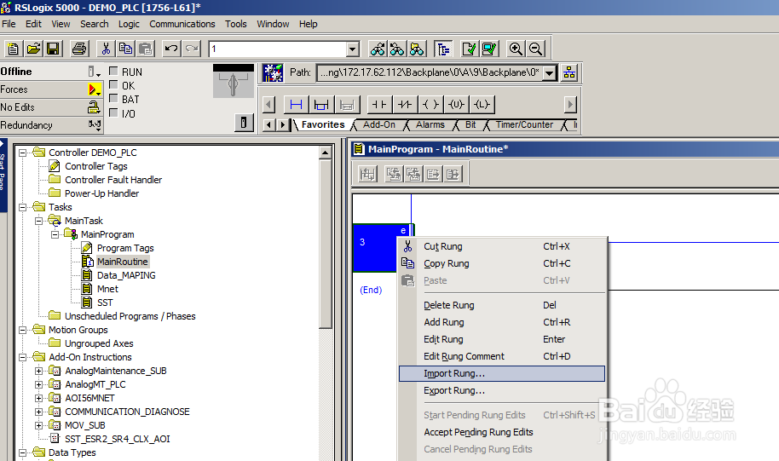Insert an Examine Off (XIO) contact
Screen dimensions: 779x461
(x=405, y=105)
